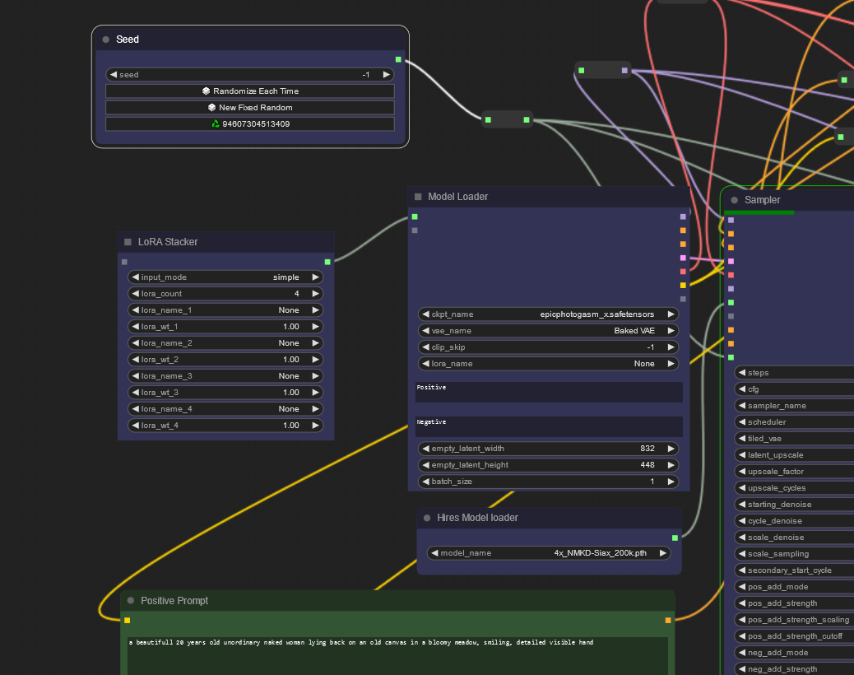Decrease lora_wt_1 using its left arrow
Screen dimensions: 854x675
click(x=136, y=326)
